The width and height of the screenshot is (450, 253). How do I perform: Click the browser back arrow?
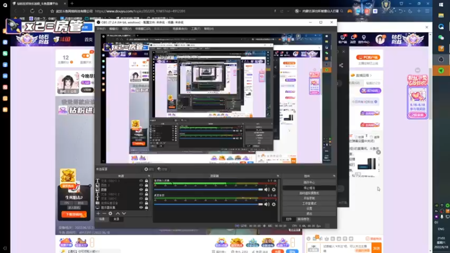coord(16,11)
